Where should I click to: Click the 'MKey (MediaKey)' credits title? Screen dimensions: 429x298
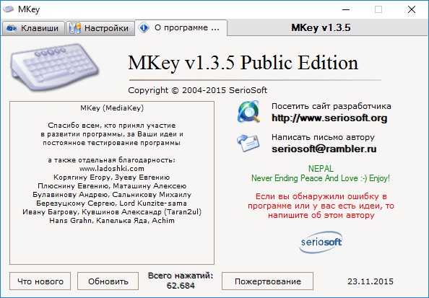coord(112,108)
